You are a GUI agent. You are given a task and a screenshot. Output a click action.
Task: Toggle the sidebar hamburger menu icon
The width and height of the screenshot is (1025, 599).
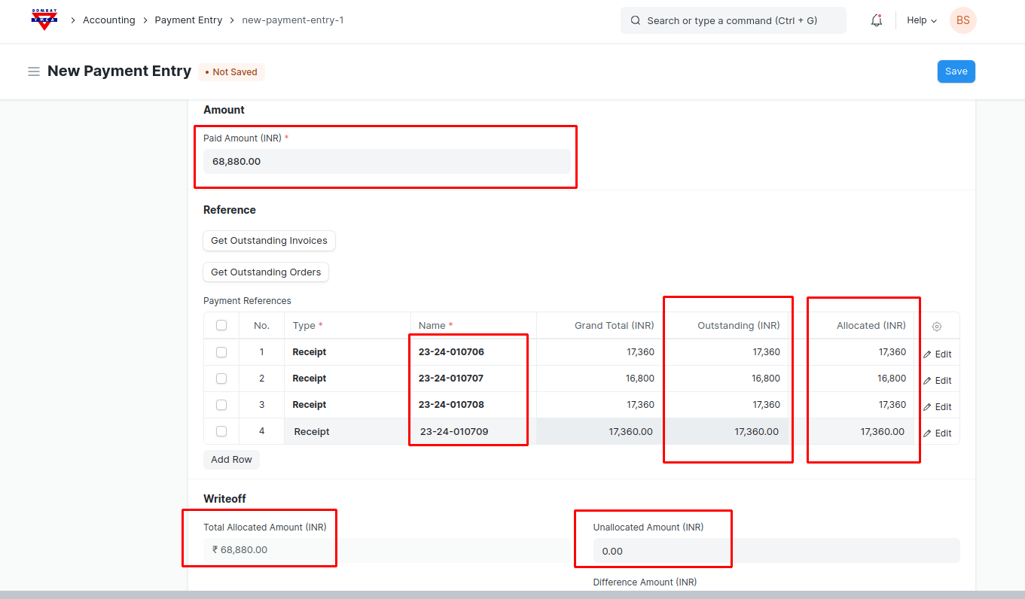[x=34, y=71]
